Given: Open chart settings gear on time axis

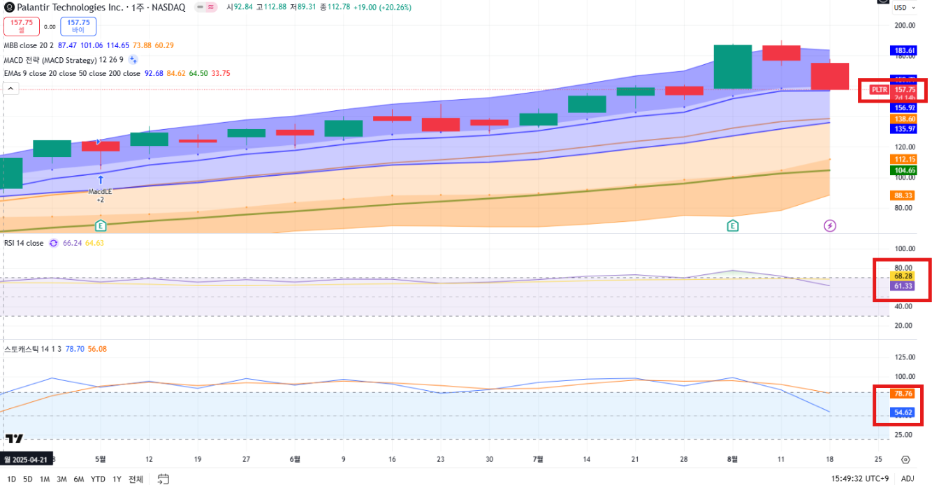Looking at the screenshot, I should [x=905, y=460].
